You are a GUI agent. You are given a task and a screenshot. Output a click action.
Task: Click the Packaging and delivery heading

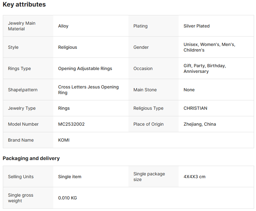point(31,158)
